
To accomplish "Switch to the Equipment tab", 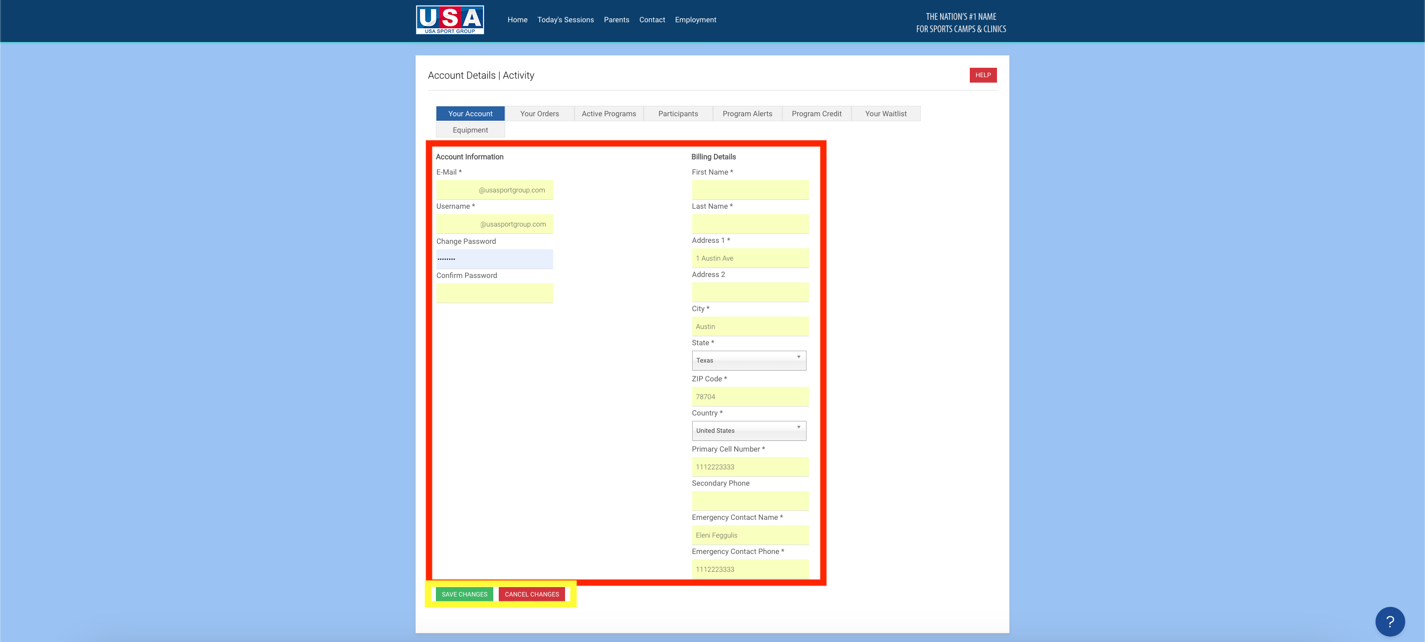I will click(470, 131).
